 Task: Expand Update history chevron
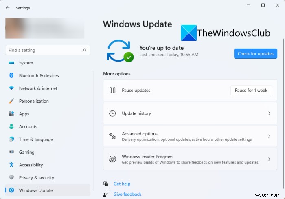tap(270, 113)
